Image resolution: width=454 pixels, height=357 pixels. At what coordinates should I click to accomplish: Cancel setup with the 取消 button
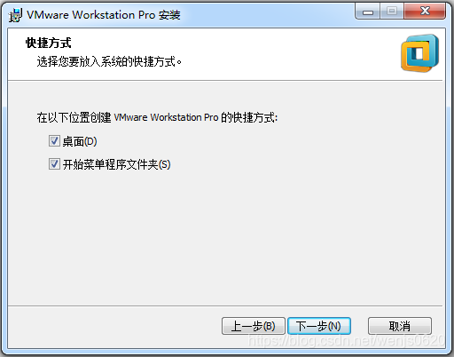coord(400,326)
